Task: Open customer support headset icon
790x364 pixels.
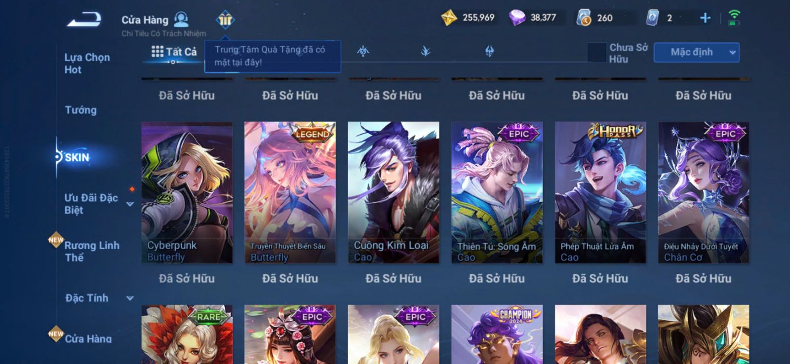Action: click(181, 19)
